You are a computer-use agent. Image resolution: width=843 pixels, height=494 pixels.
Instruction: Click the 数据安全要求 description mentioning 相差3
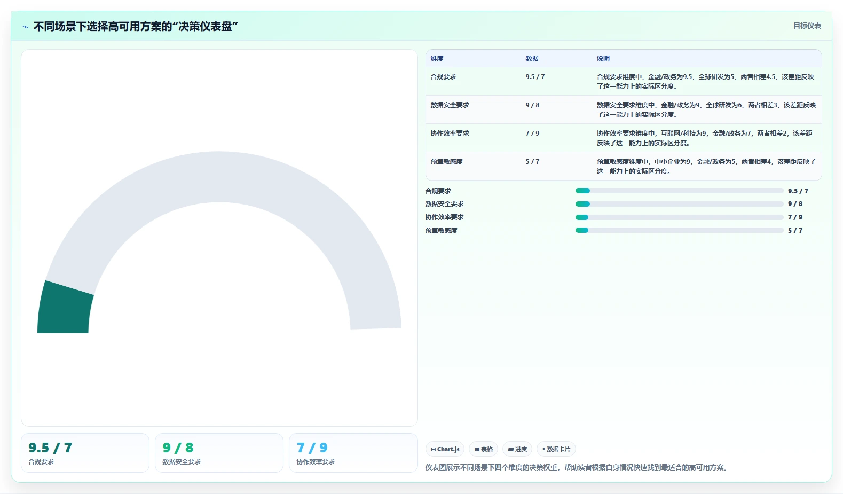706,110
